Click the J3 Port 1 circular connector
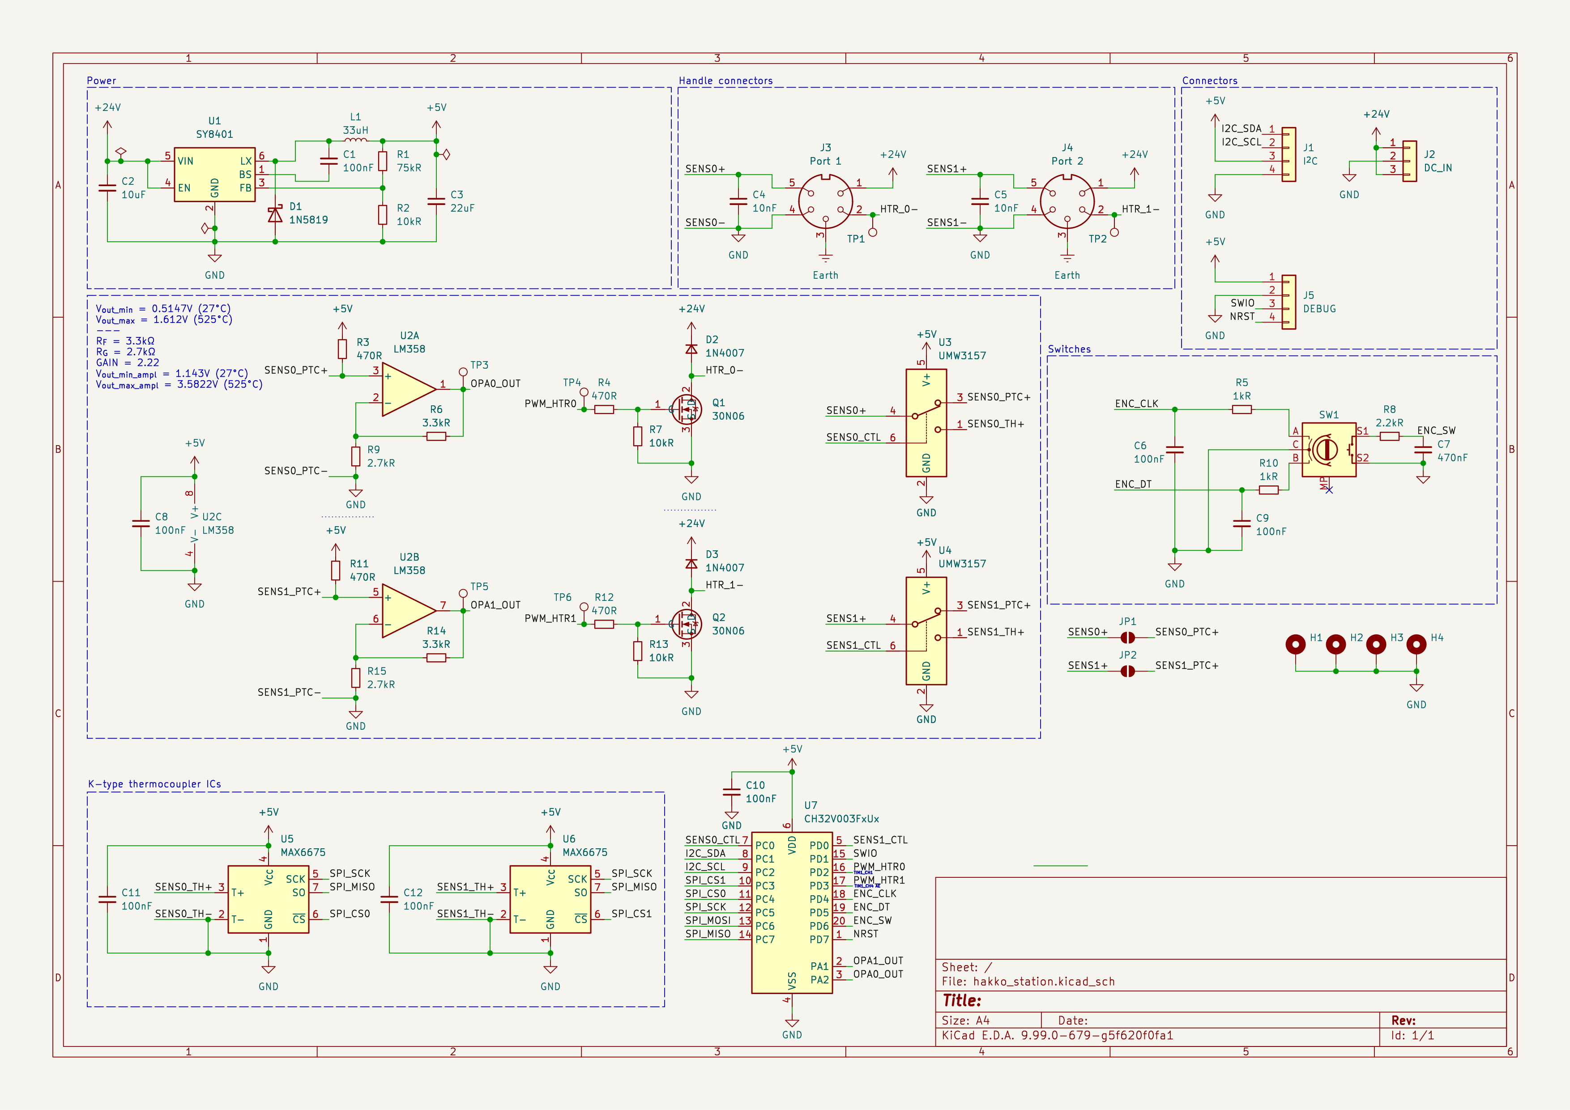Image resolution: width=1570 pixels, height=1110 pixels. [x=825, y=202]
